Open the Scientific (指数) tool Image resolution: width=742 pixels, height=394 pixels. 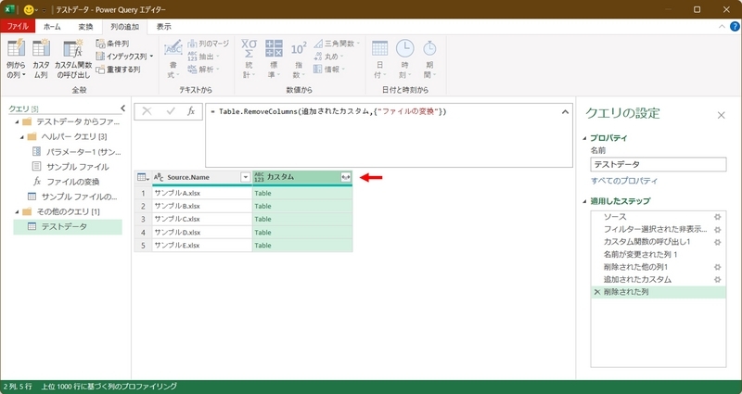(x=298, y=59)
